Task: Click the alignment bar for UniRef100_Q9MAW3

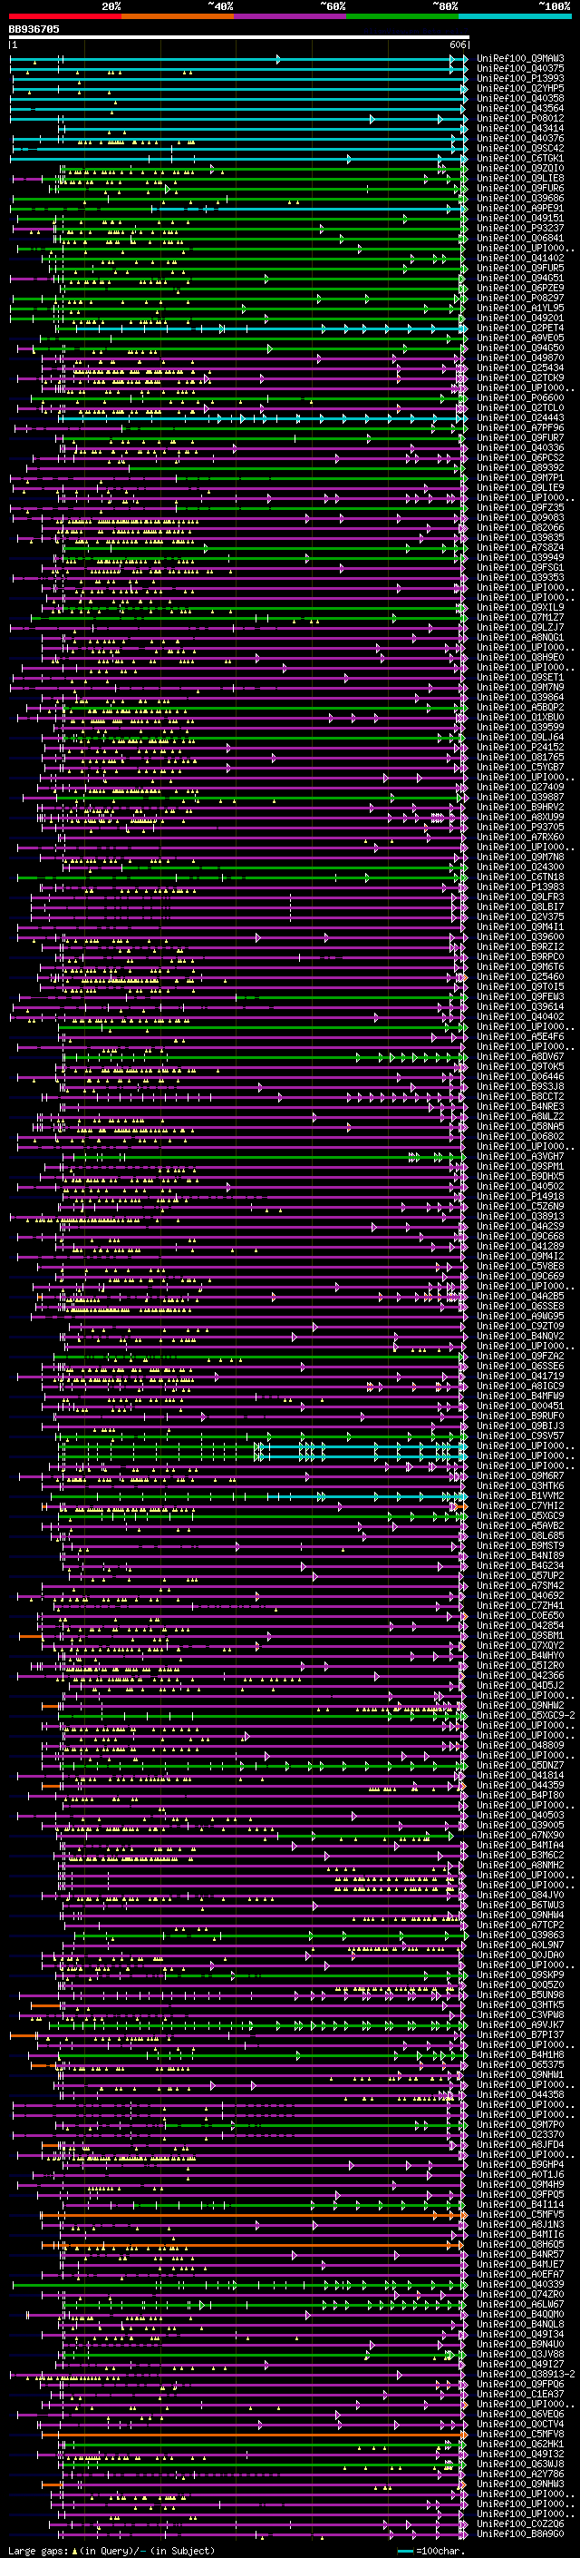Action: tap(238, 59)
